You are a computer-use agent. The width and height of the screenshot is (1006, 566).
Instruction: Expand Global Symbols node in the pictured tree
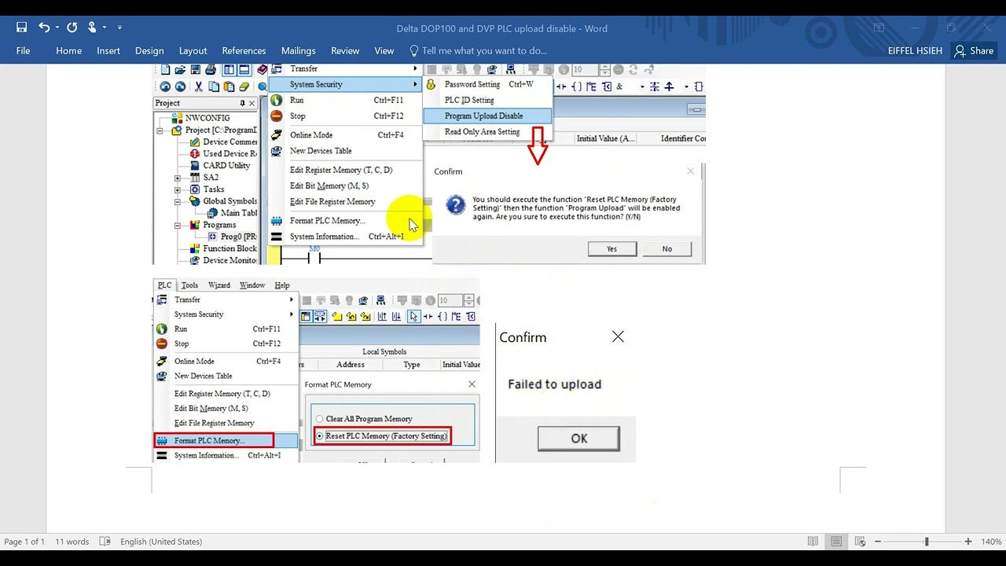[x=178, y=201]
